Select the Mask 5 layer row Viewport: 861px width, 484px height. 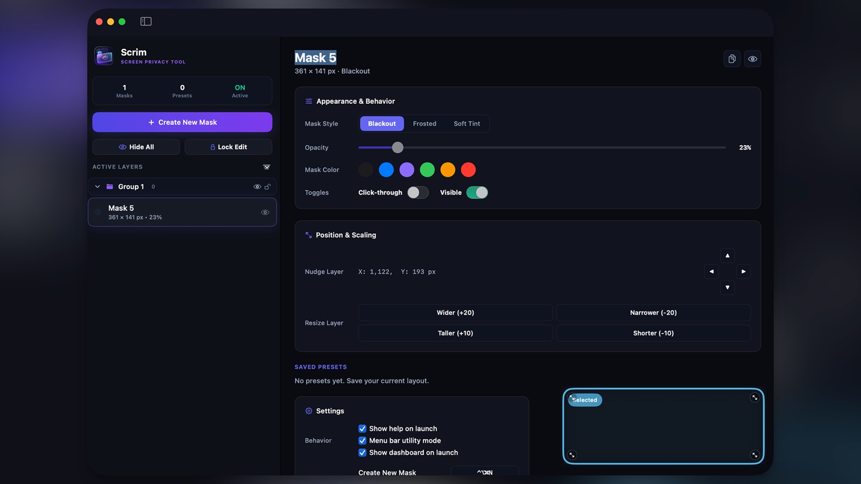pos(182,212)
